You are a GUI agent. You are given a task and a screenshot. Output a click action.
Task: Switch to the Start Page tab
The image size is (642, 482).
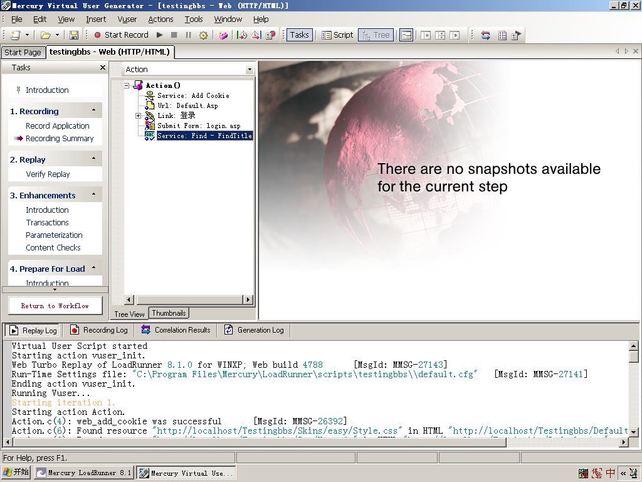point(23,53)
